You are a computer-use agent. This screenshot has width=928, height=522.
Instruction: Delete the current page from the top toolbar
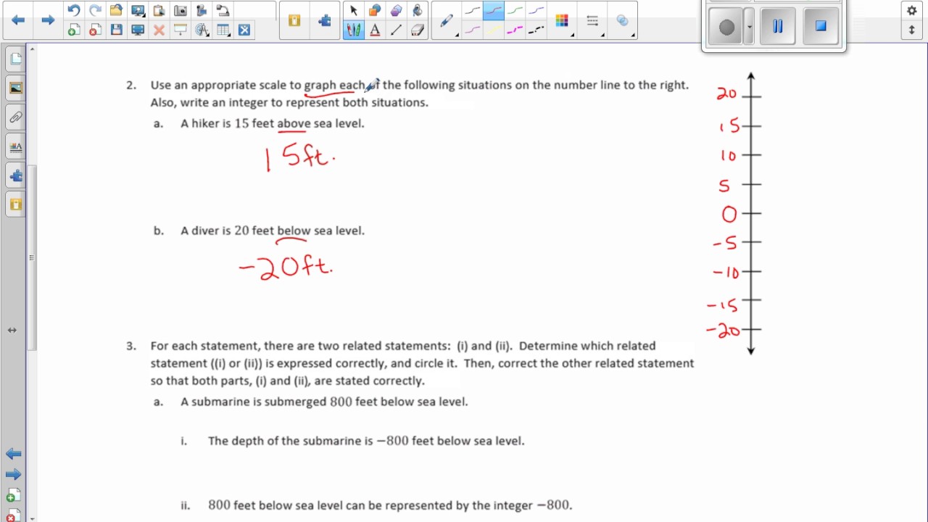(x=95, y=30)
